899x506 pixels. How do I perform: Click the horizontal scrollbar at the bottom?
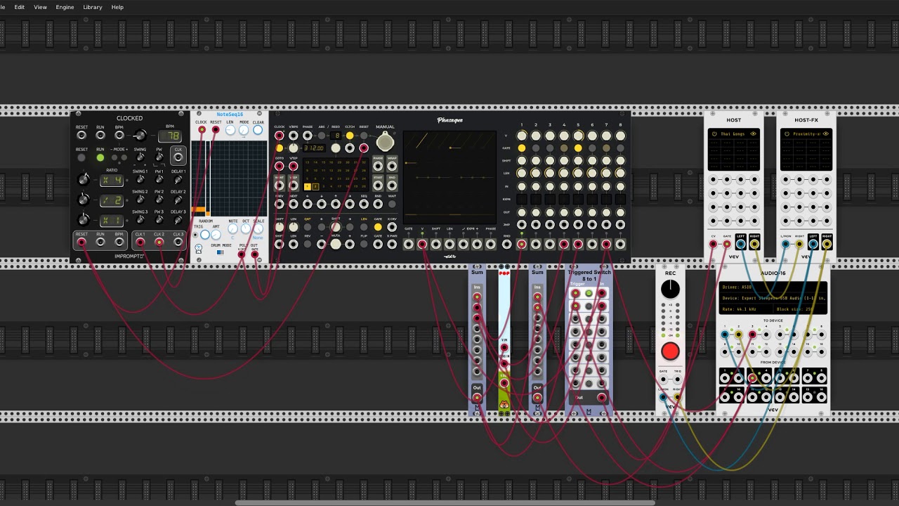[445, 502]
